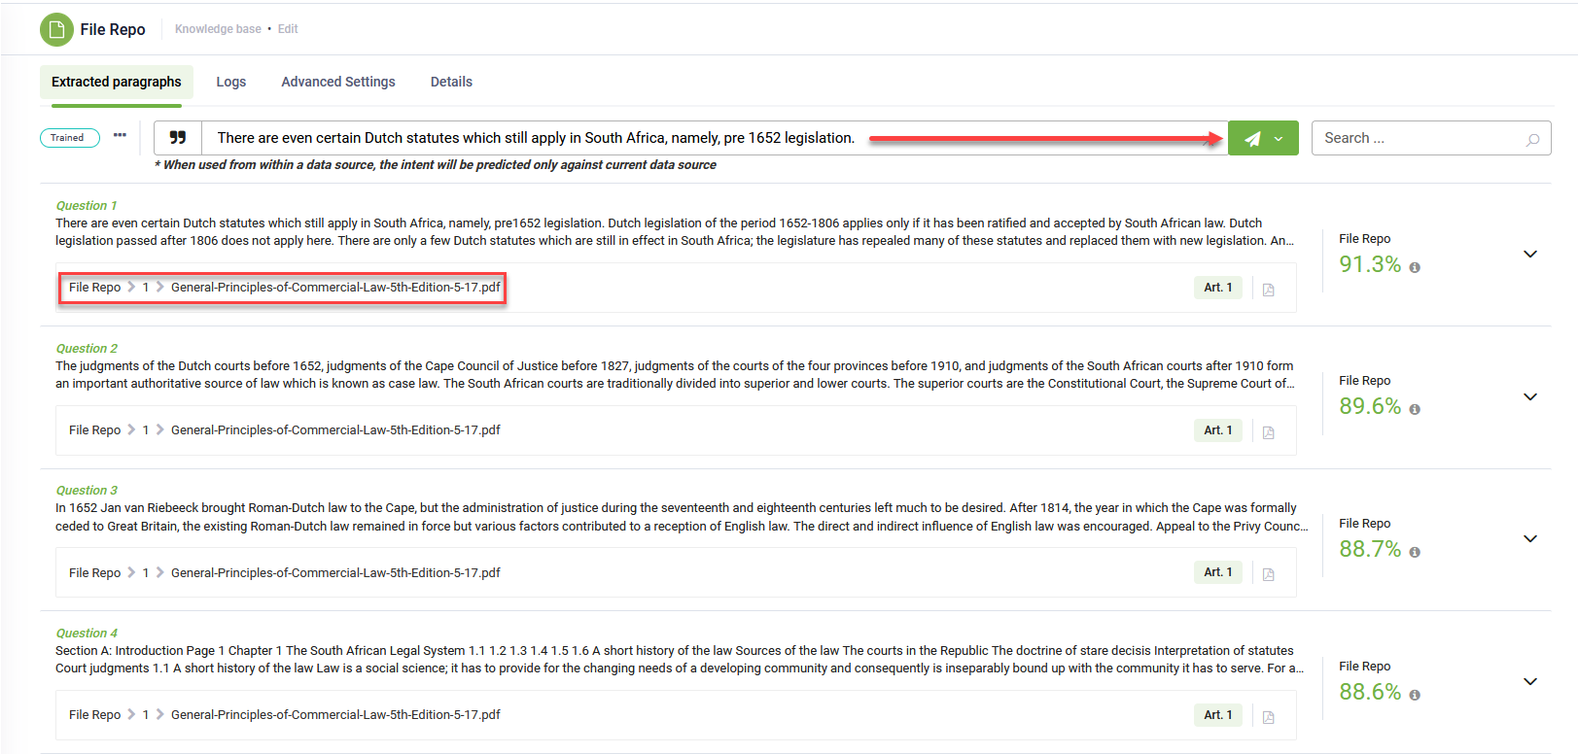The height and width of the screenshot is (754, 1578).
Task: Click the green File Repo logo icon
Action: pos(56,29)
